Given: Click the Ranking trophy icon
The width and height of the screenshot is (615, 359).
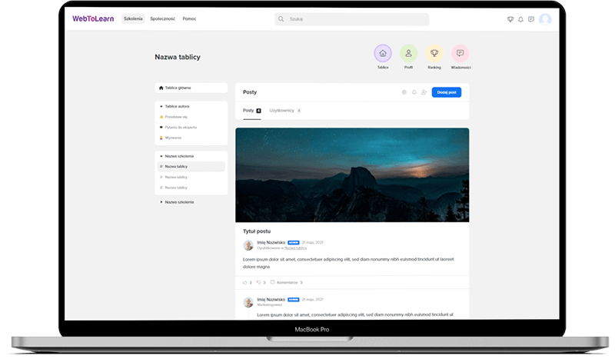Looking at the screenshot, I should [434, 53].
